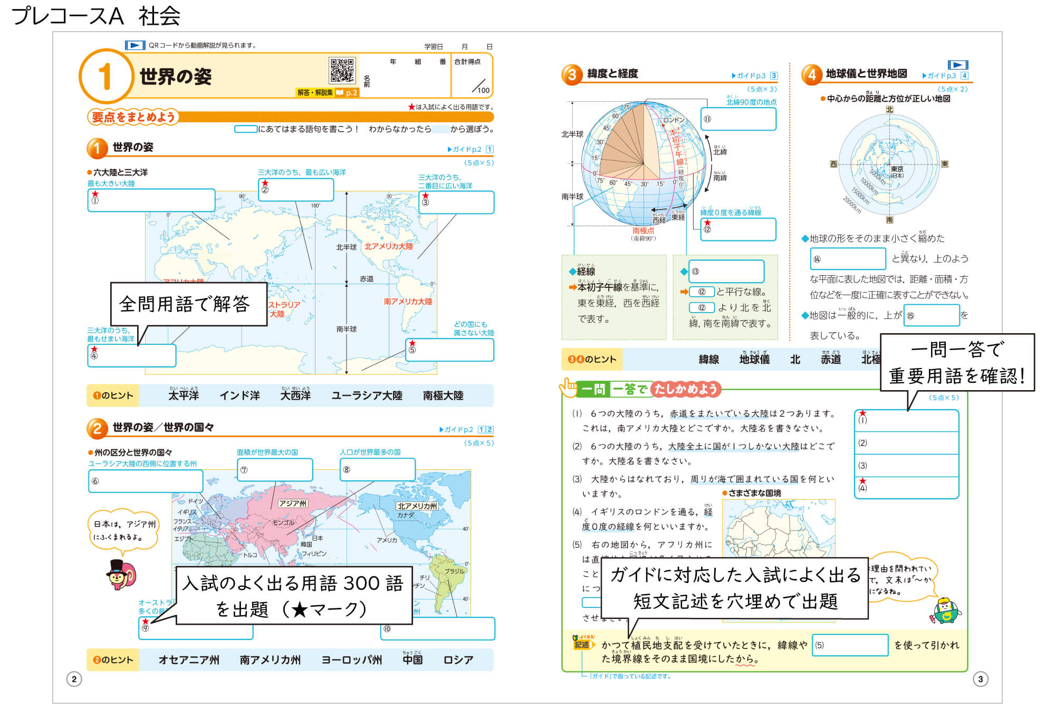This screenshot has width=1055, height=717.
Task: Click answer box ① for 最も大きい大陸
Action: click(151, 200)
